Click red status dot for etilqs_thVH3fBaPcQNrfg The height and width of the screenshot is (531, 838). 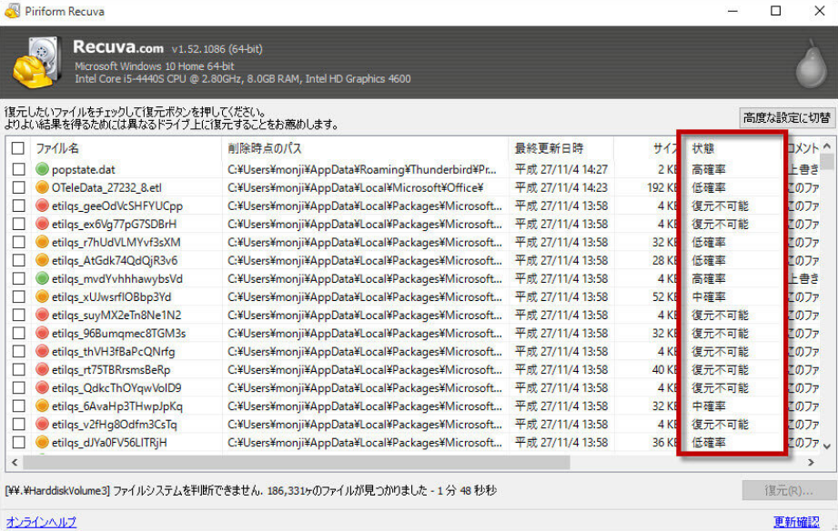(42, 352)
